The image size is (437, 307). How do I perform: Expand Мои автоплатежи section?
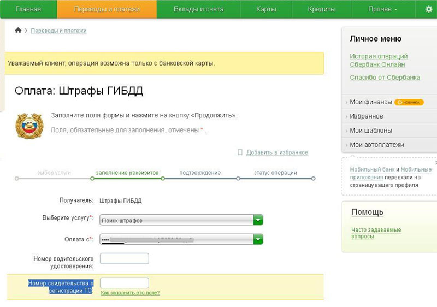point(376,145)
